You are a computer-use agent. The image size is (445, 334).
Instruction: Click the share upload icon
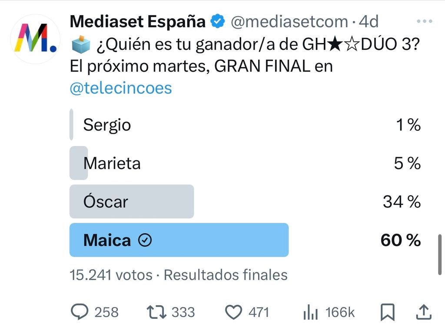click(424, 312)
